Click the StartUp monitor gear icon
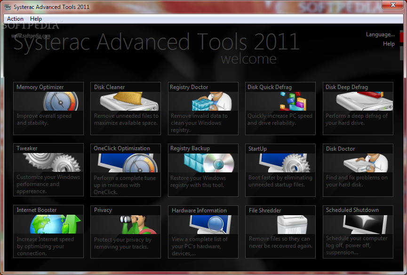Viewport: 407px width, 275px height. pyautogui.click(x=285, y=163)
